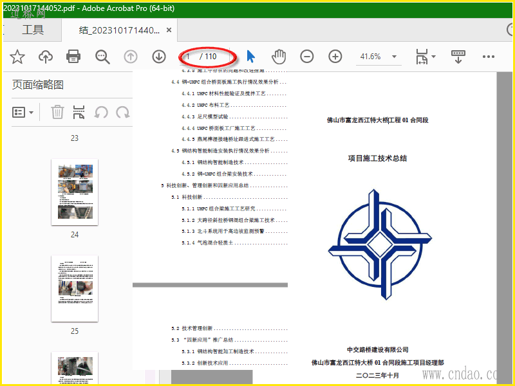Open the scrolling read mode tool

458,57
